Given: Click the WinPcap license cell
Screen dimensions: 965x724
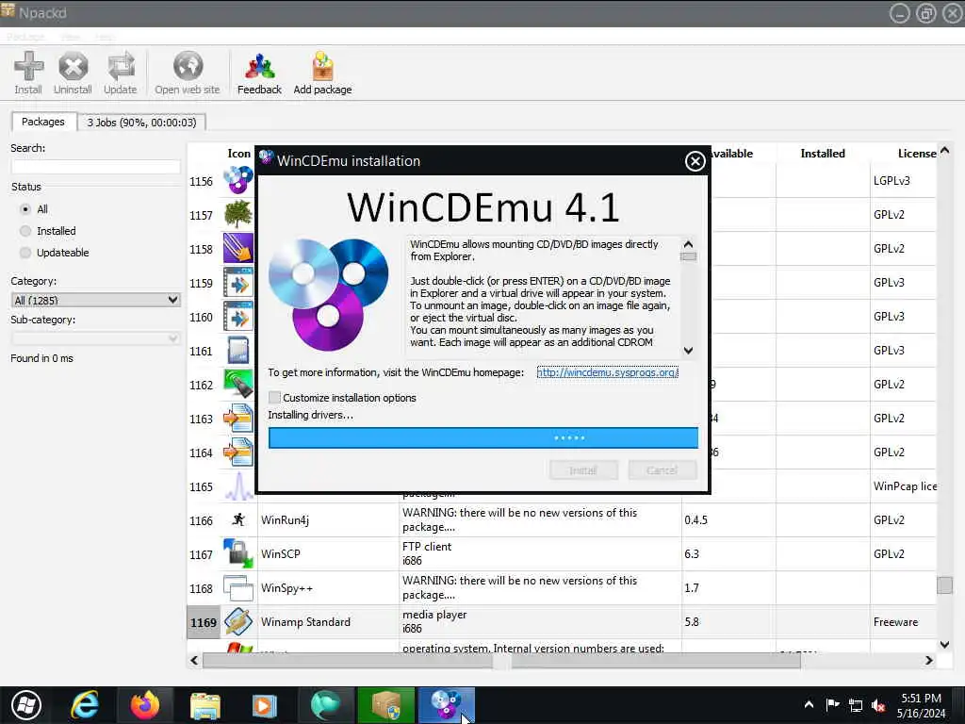Looking at the screenshot, I should click(x=904, y=486).
